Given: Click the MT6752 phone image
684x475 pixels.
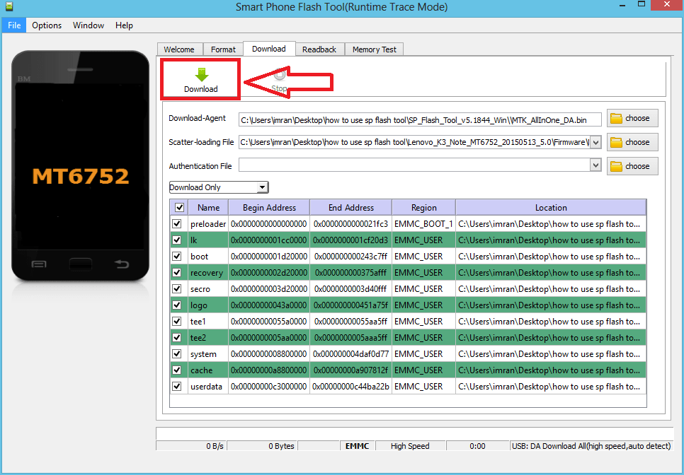Looking at the screenshot, I should [x=80, y=166].
